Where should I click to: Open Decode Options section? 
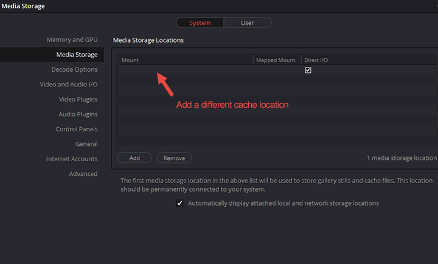coord(74,69)
